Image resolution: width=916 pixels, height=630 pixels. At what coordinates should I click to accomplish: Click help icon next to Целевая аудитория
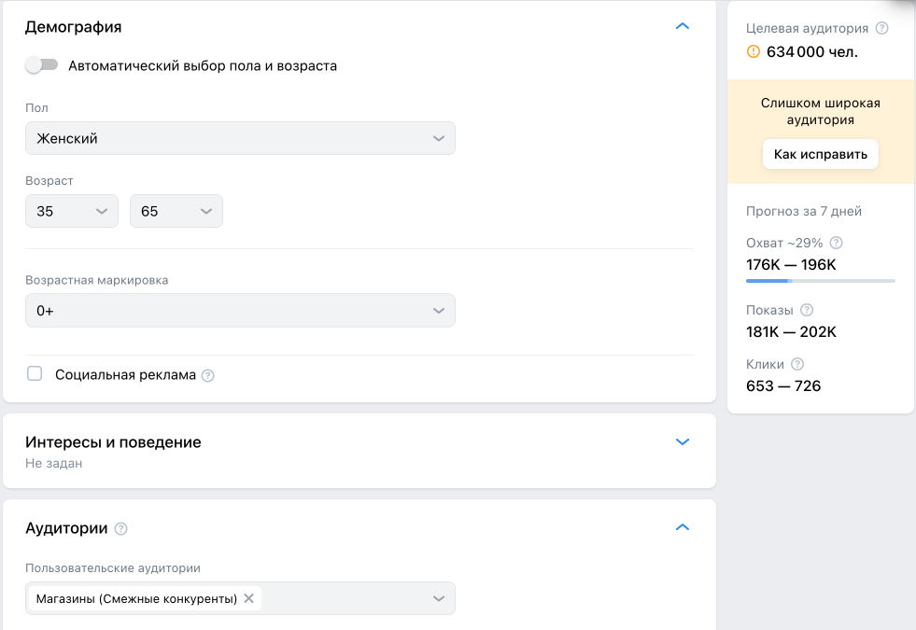click(882, 28)
